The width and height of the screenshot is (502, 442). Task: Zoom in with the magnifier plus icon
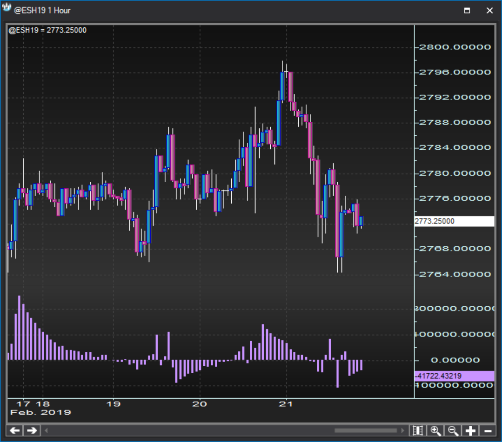click(435, 431)
